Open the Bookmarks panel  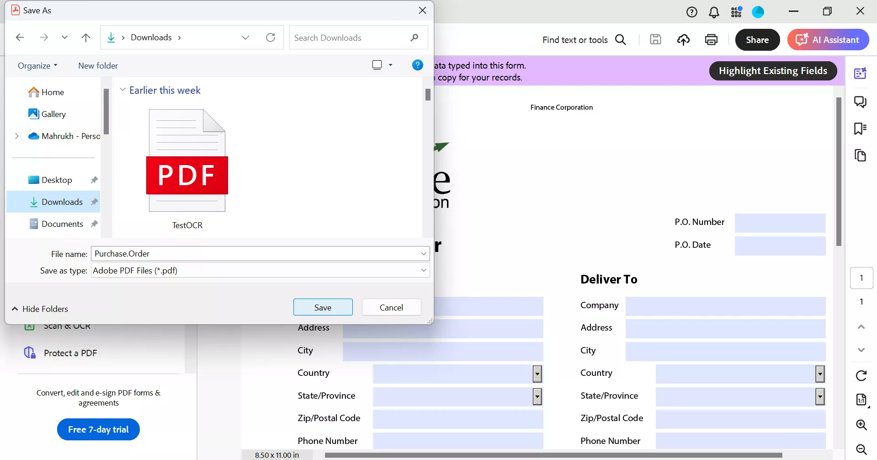pyautogui.click(x=861, y=128)
